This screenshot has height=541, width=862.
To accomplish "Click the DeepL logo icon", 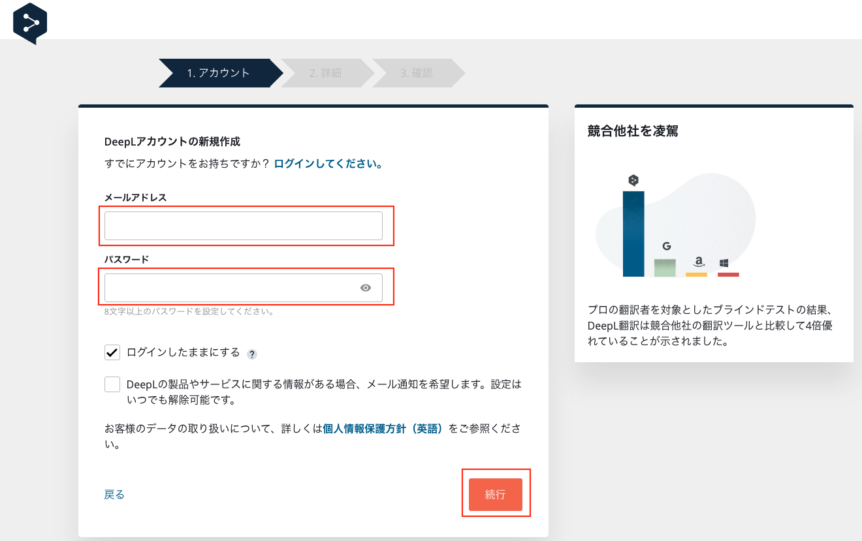I will pos(30,23).
